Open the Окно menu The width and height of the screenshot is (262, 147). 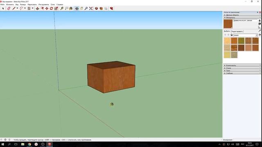click(53, 4)
